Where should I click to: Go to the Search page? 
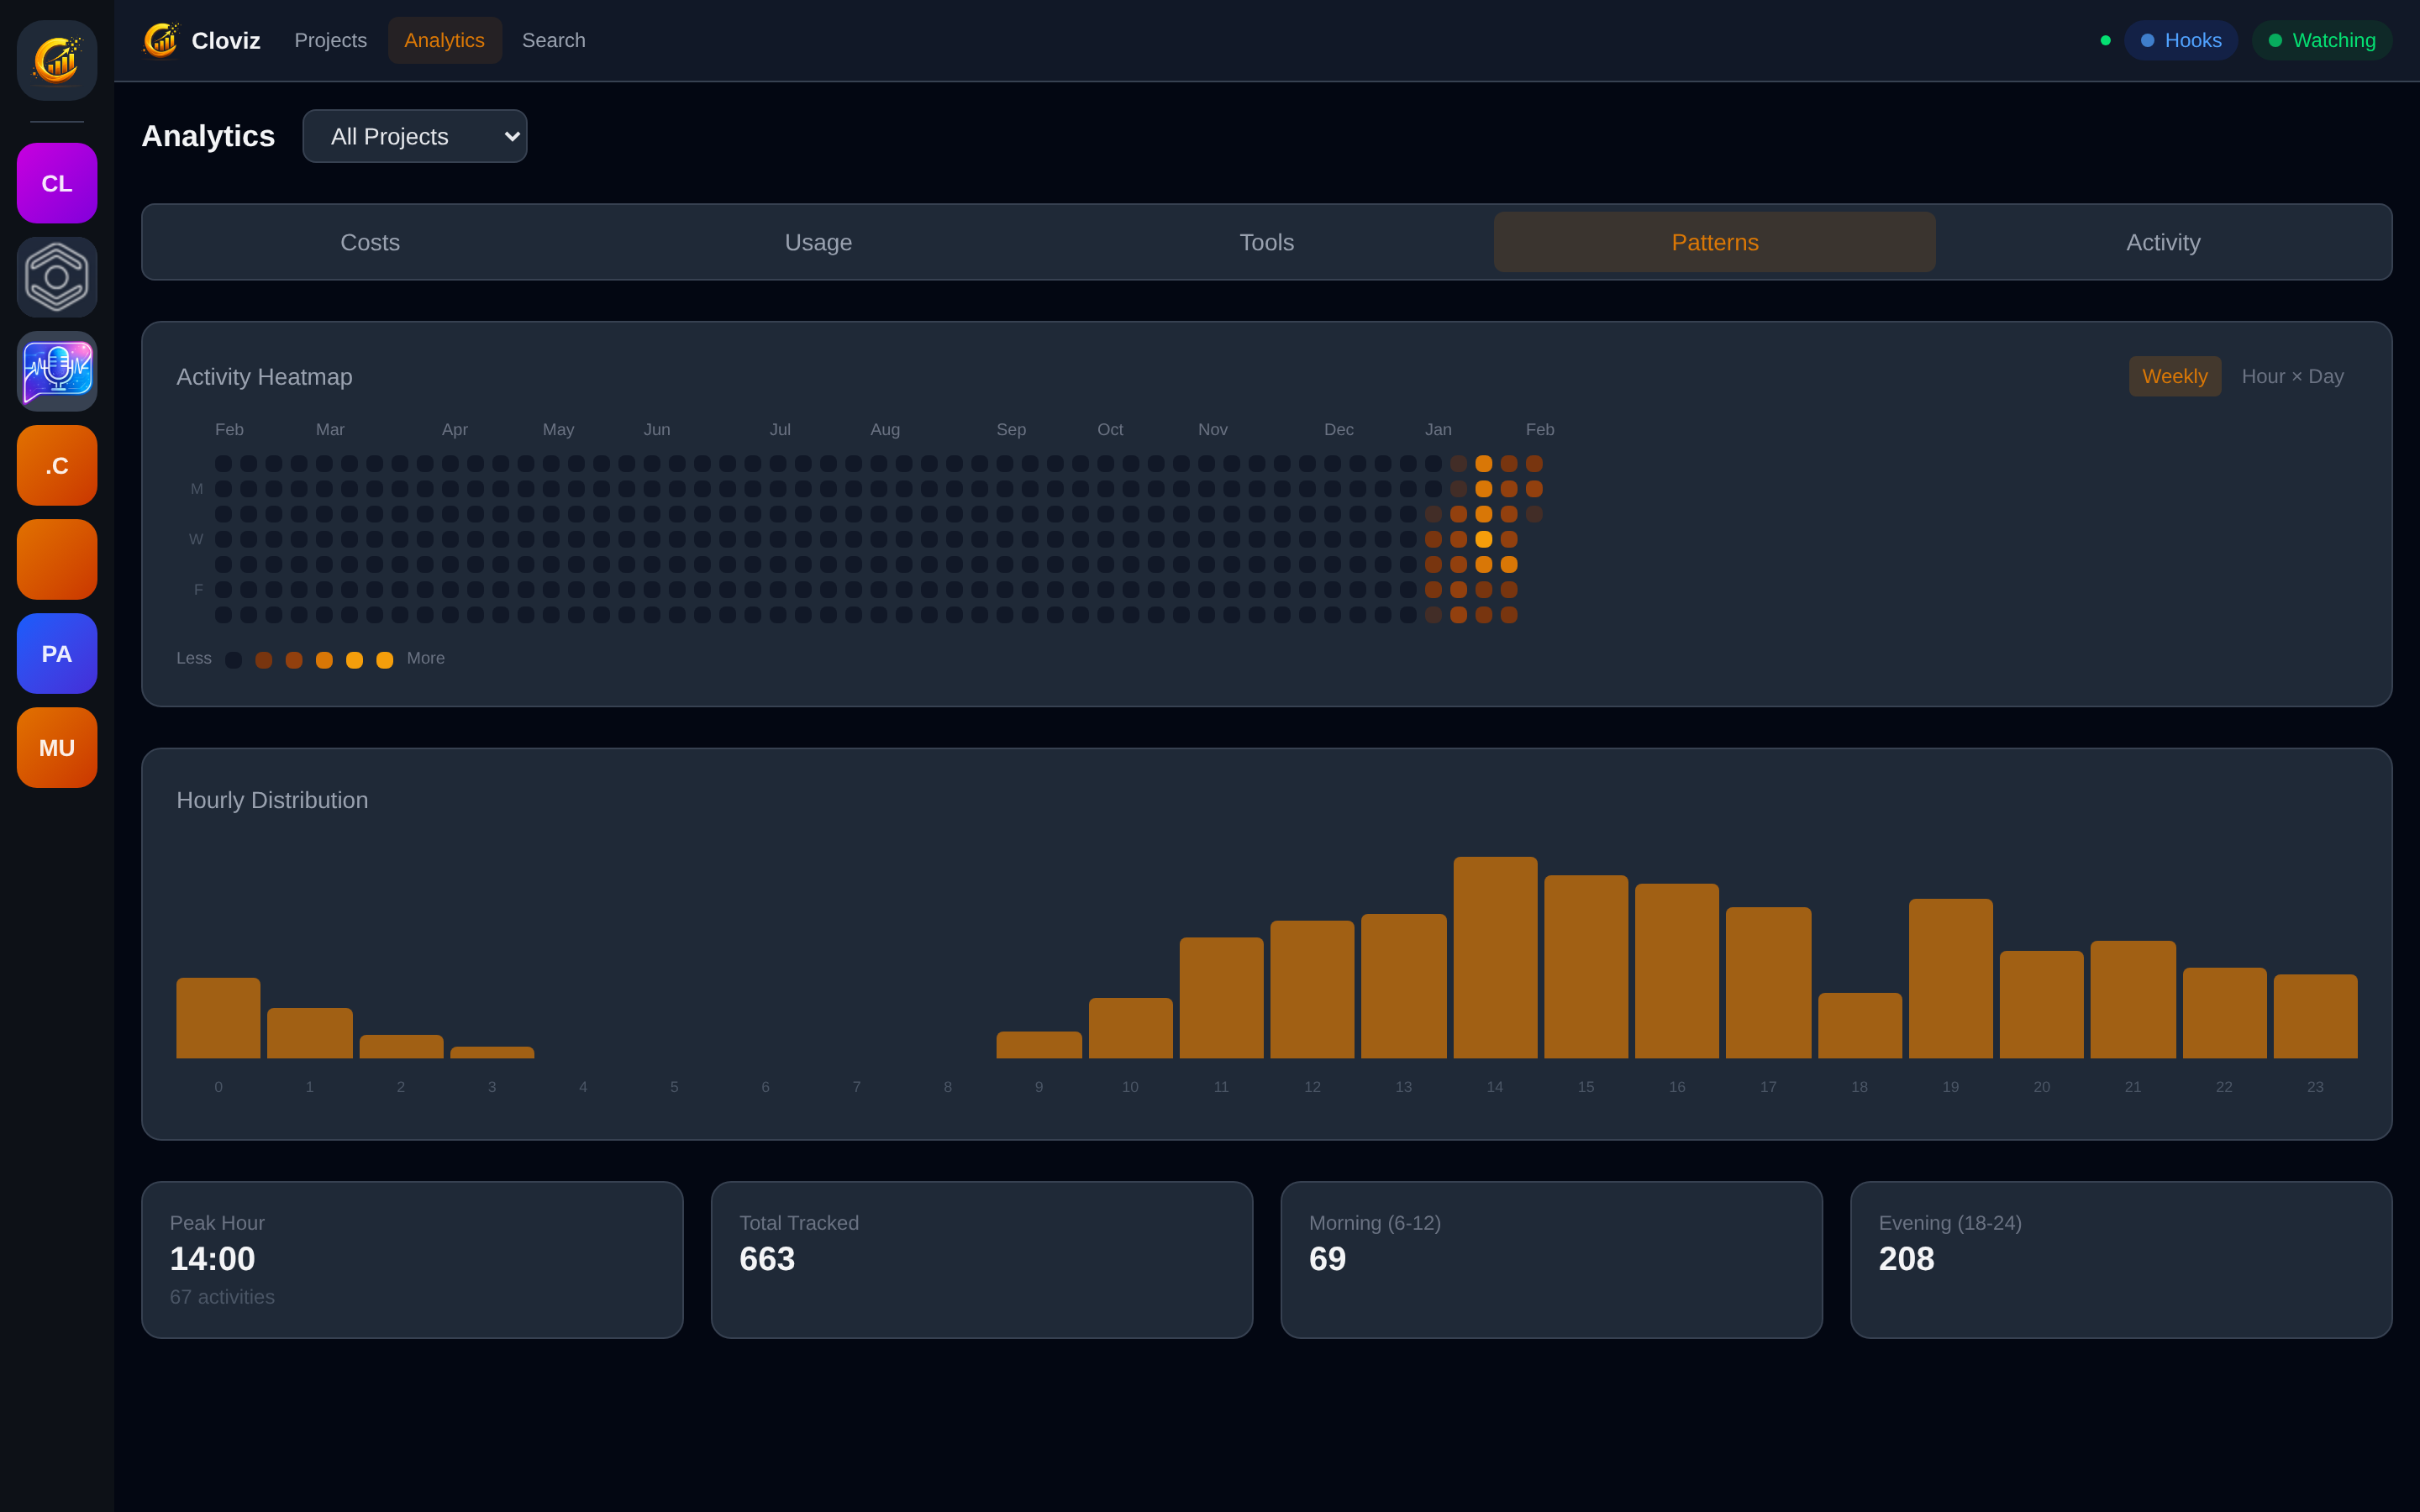pyautogui.click(x=554, y=40)
